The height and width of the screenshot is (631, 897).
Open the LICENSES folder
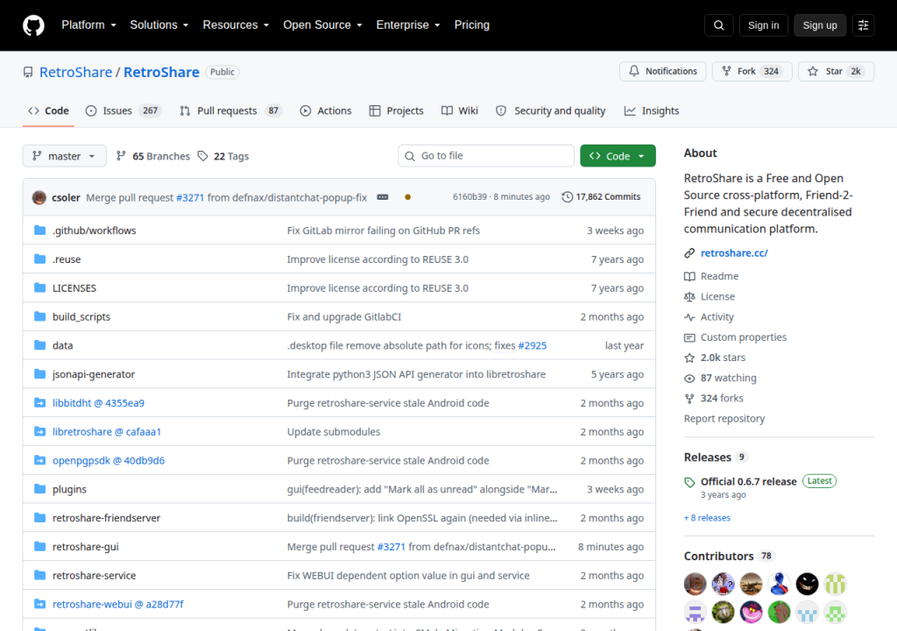[x=74, y=288]
